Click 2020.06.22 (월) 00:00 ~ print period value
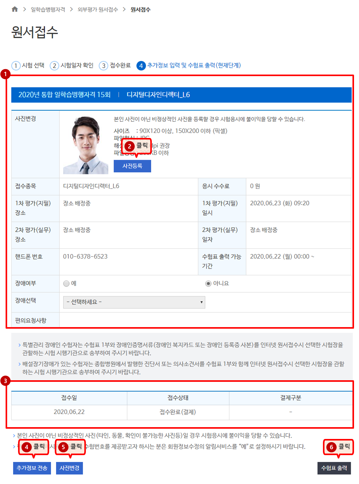The image size is (359, 484). (x=282, y=256)
